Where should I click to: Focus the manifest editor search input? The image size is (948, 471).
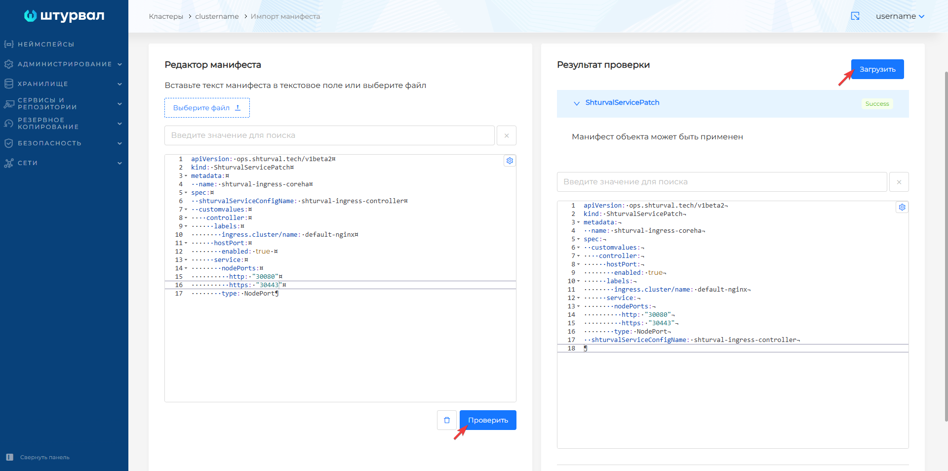click(329, 135)
